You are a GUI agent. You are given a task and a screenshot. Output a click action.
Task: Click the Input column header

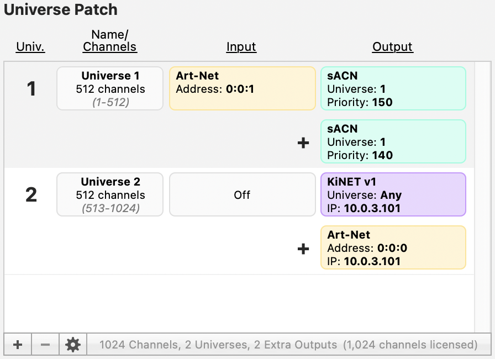241,47
